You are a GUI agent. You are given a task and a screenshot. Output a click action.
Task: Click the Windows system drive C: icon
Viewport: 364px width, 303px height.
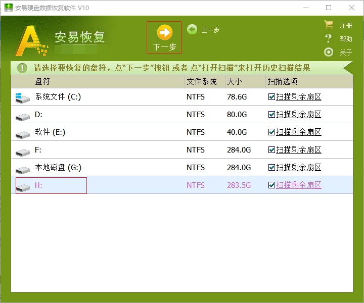pos(22,97)
